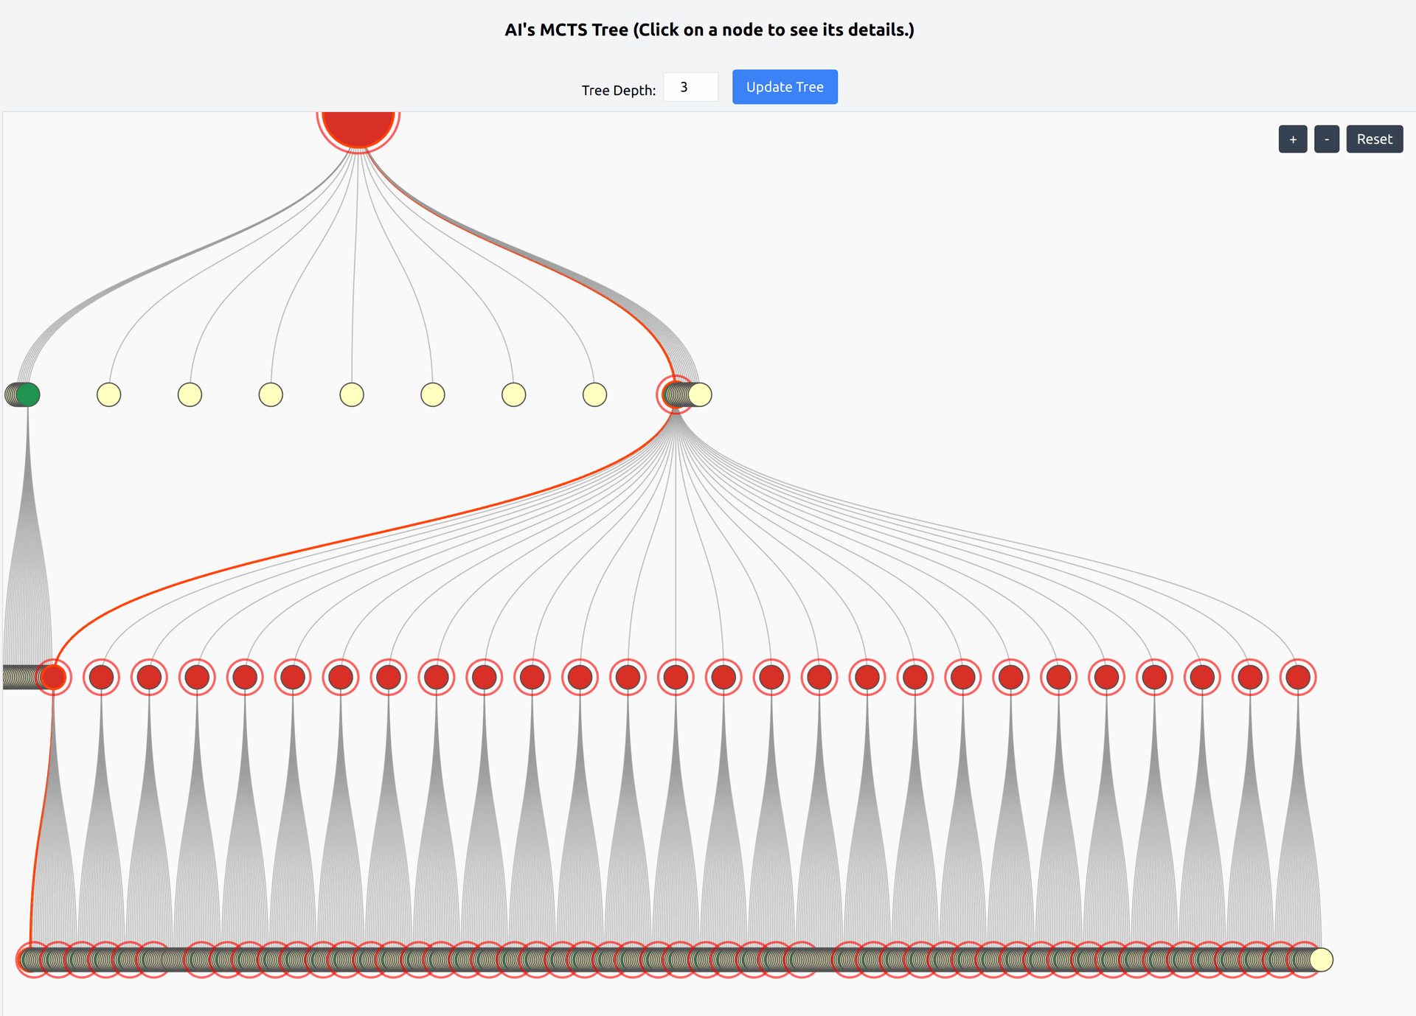Click the Update Tree button

785,87
